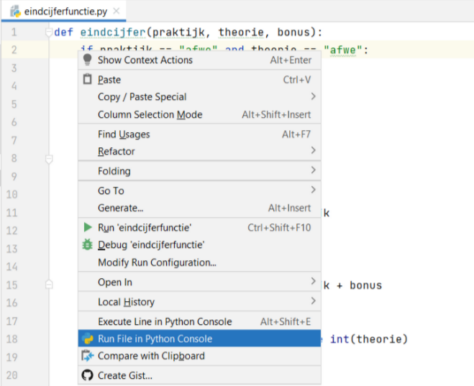Click the Compare with Clipboard icon
Viewport: 474px width, 386px height.
pos(88,356)
